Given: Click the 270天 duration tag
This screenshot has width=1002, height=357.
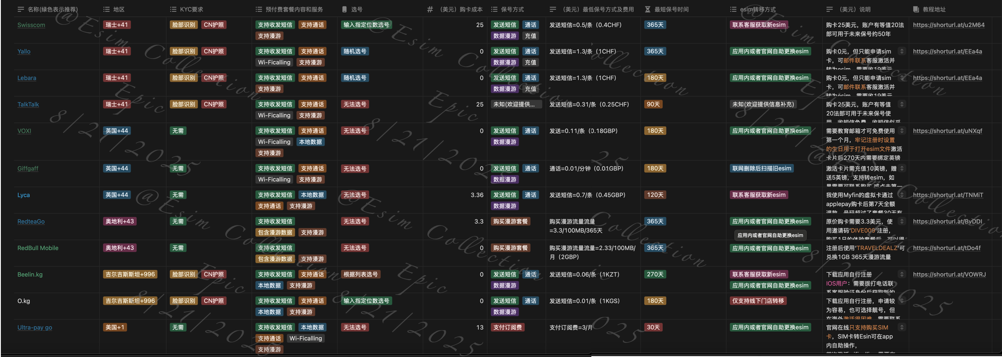Looking at the screenshot, I should coord(655,274).
